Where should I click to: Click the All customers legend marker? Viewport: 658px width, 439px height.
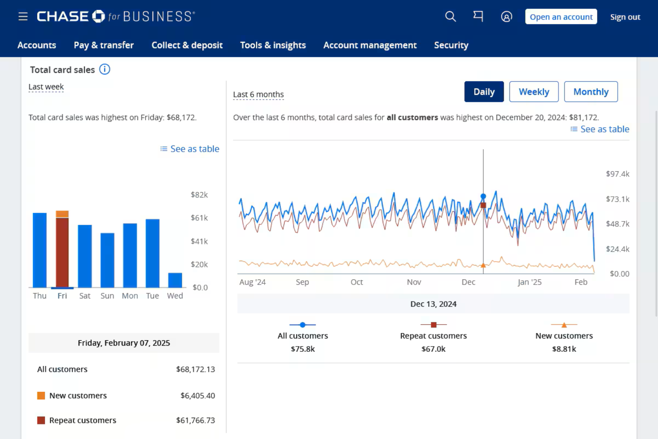303,325
